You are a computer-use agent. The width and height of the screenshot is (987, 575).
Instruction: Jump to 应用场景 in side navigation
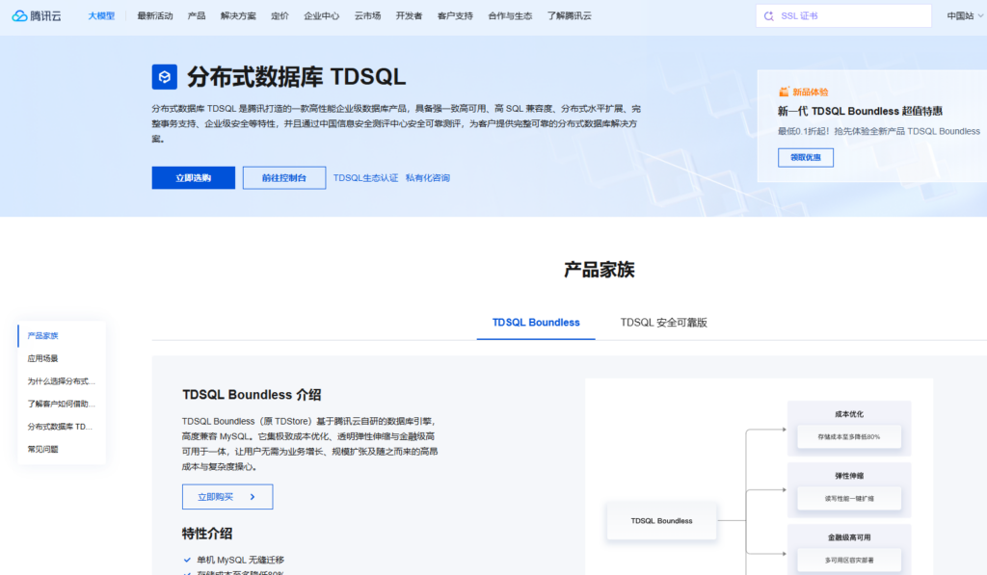42,358
